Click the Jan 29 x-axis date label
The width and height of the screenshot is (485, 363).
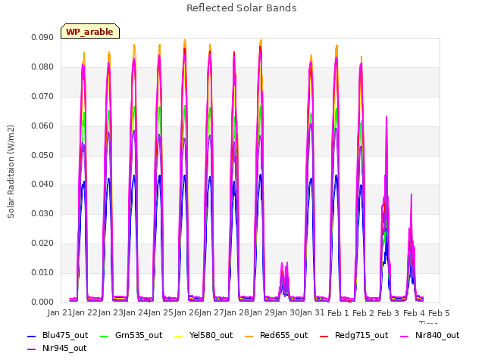pos(262,313)
